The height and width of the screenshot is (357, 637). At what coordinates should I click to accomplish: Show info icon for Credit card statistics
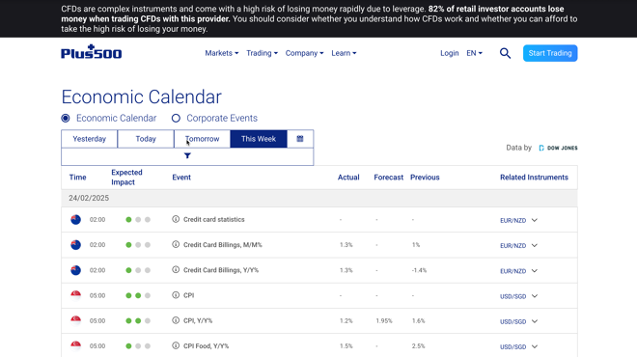tap(176, 219)
